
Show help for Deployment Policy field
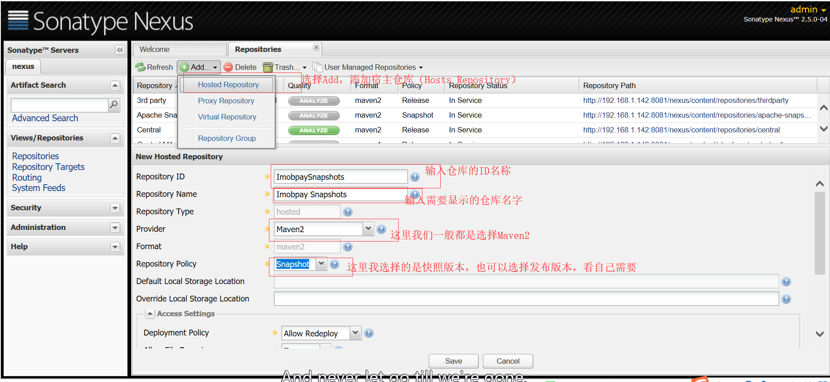point(369,333)
